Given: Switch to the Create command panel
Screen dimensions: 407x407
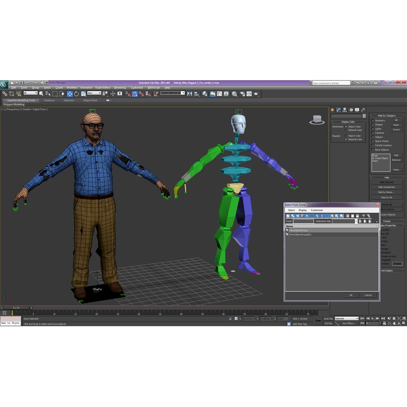Looking at the screenshot, I should [332, 110].
